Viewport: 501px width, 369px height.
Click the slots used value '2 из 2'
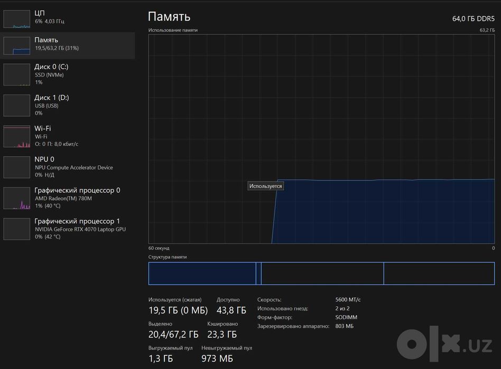tap(342, 309)
